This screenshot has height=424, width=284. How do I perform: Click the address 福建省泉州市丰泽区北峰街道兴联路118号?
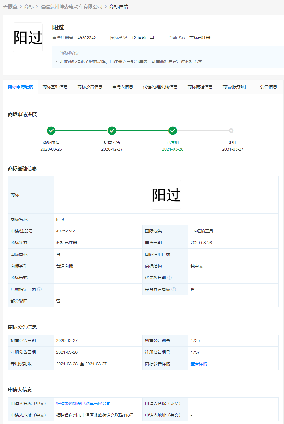coord(95,415)
